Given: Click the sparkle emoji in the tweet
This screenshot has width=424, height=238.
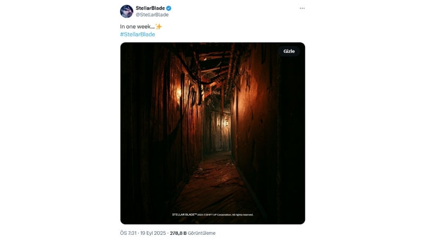Looking at the screenshot, I should [158, 26].
